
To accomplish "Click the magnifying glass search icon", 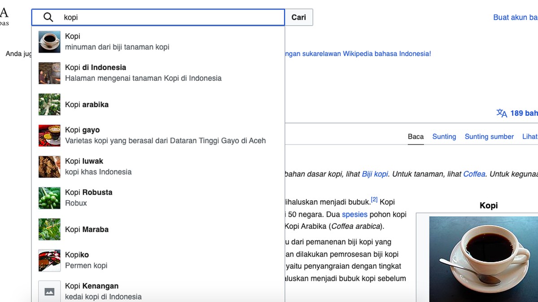I will tap(48, 18).
